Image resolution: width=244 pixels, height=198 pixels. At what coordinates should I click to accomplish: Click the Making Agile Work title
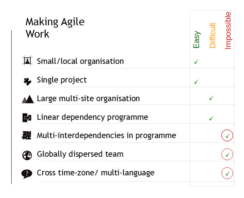tap(55, 28)
